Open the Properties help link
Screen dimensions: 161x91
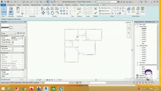click(x=6, y=79)
